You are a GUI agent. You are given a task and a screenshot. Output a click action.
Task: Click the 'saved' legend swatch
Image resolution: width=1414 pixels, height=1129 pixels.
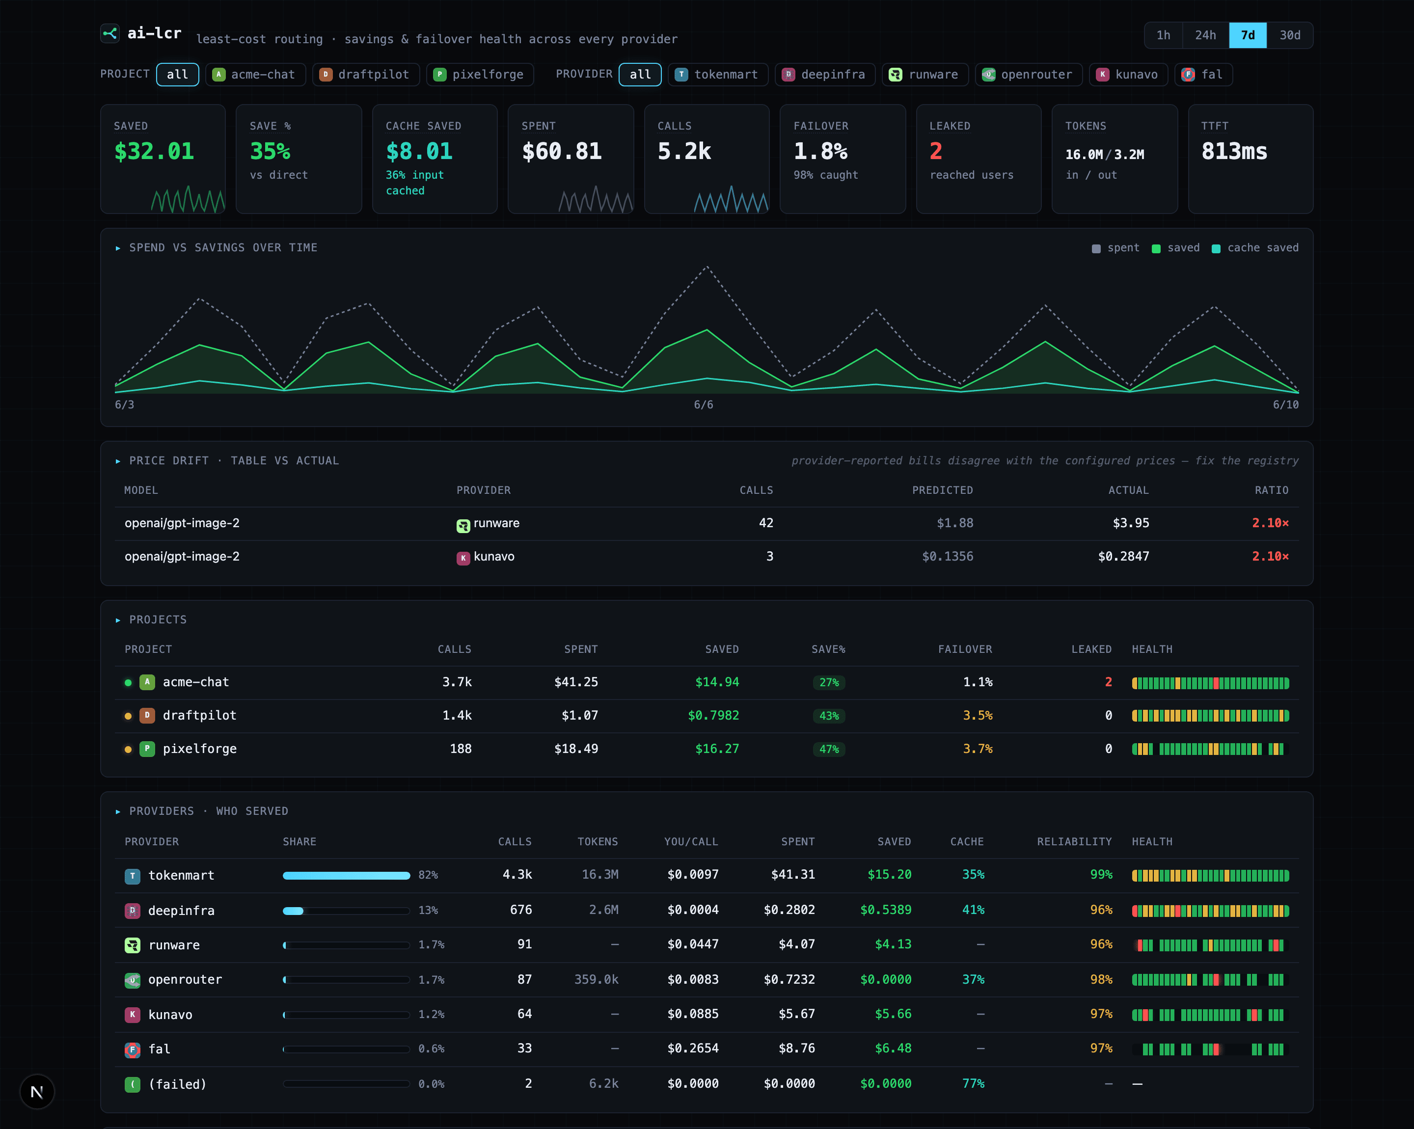pos(1156,248)
